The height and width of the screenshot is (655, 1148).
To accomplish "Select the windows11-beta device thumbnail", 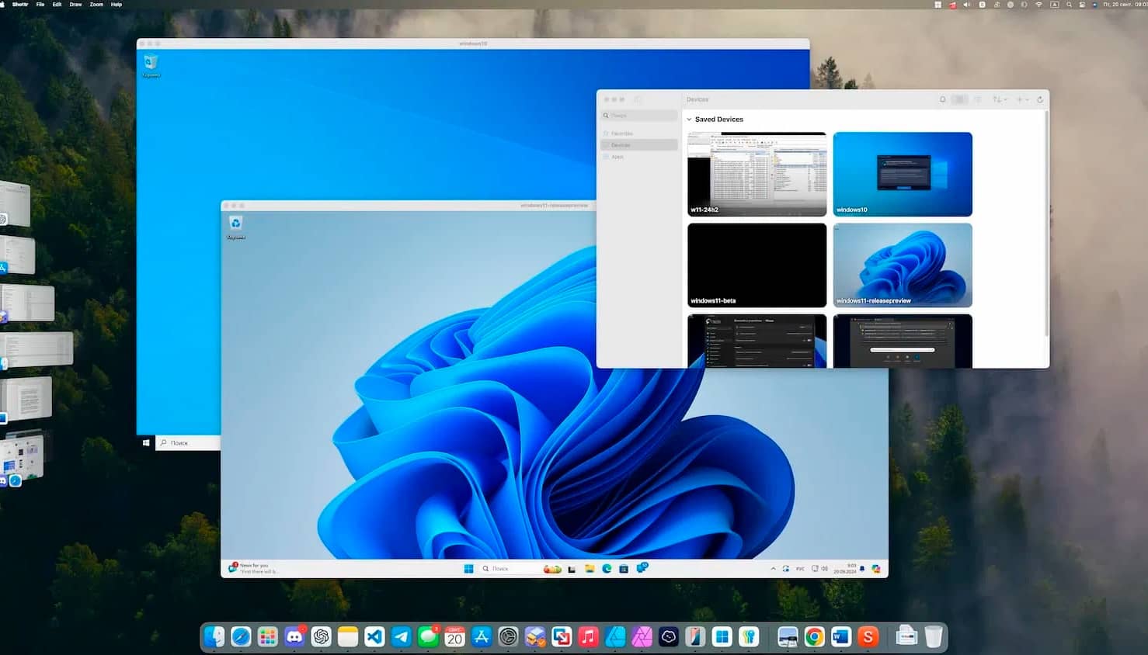I will click(x=757, y=265).
